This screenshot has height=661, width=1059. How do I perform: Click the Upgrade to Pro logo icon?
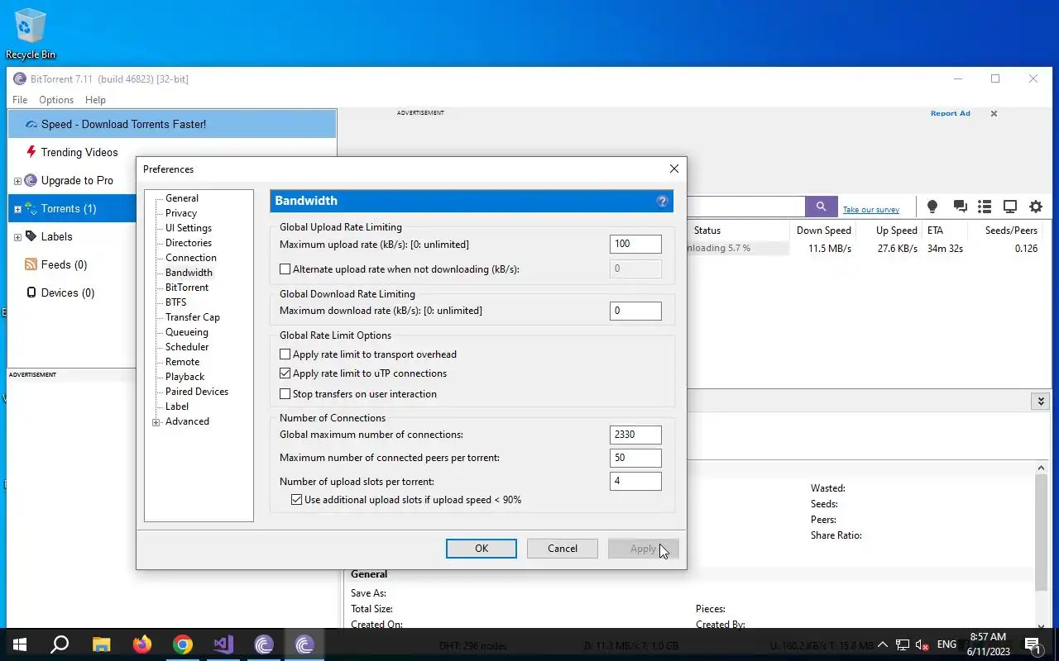(31, 180)
